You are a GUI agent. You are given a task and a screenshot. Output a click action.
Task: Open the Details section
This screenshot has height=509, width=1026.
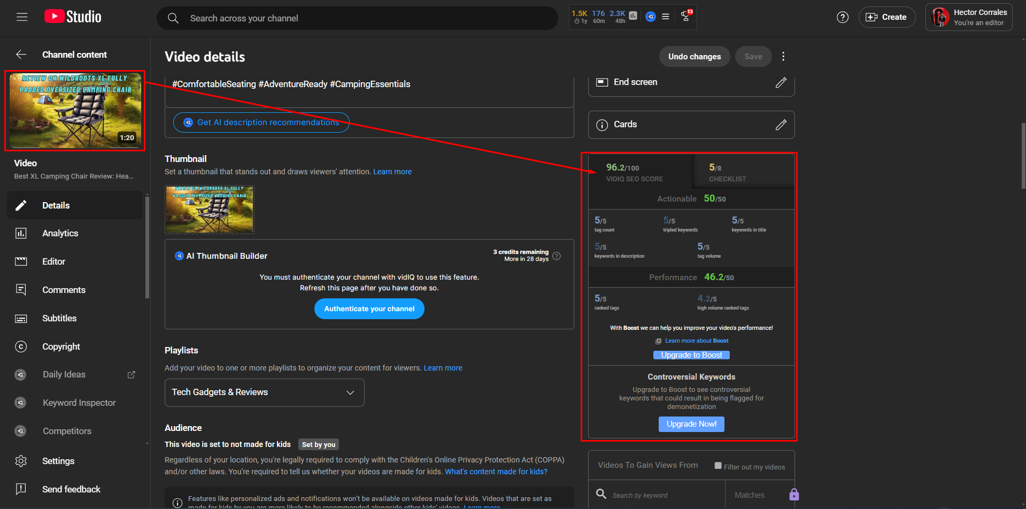[75, 205]
